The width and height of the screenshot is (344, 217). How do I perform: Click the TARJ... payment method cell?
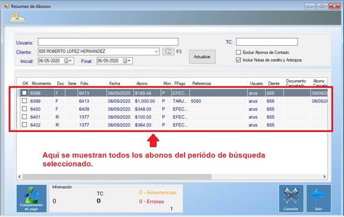(x=180, y=101)
